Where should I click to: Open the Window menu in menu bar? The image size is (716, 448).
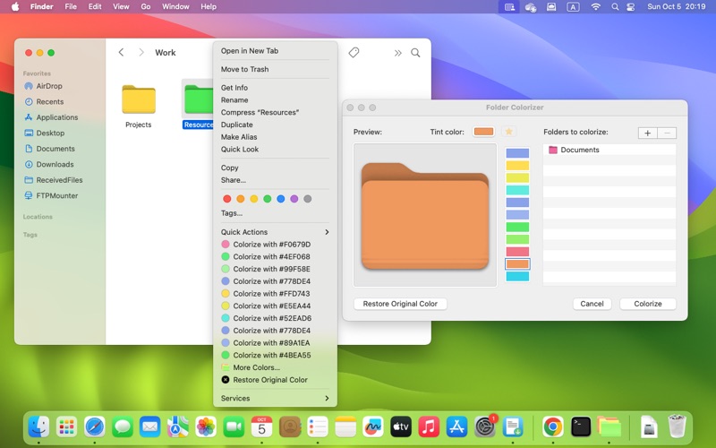(x=175, y=6)
